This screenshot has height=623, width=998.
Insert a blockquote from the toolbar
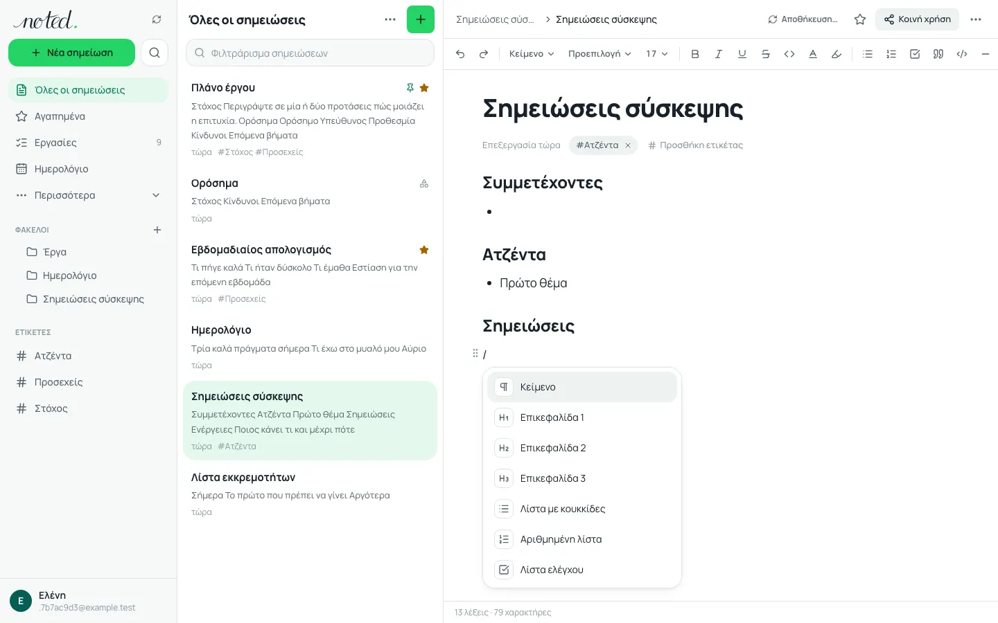[x=938, y=54]
